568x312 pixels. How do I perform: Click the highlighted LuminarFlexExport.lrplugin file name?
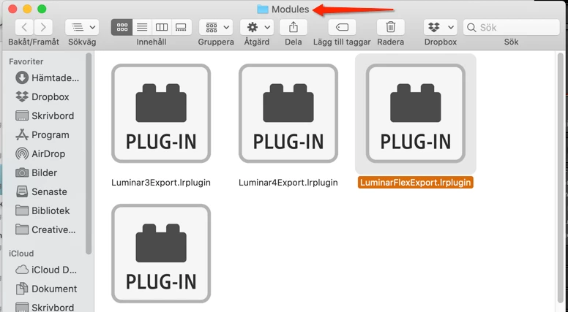[416, 183]
